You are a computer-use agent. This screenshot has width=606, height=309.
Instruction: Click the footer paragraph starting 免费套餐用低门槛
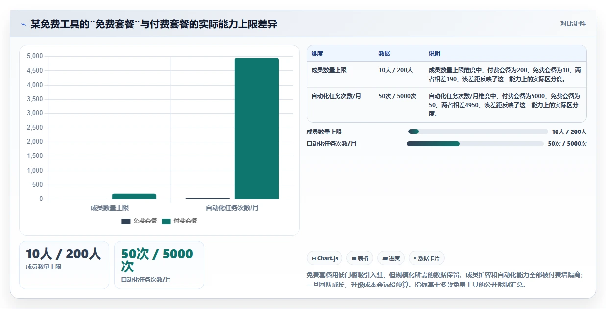click(x=445, y=280)
